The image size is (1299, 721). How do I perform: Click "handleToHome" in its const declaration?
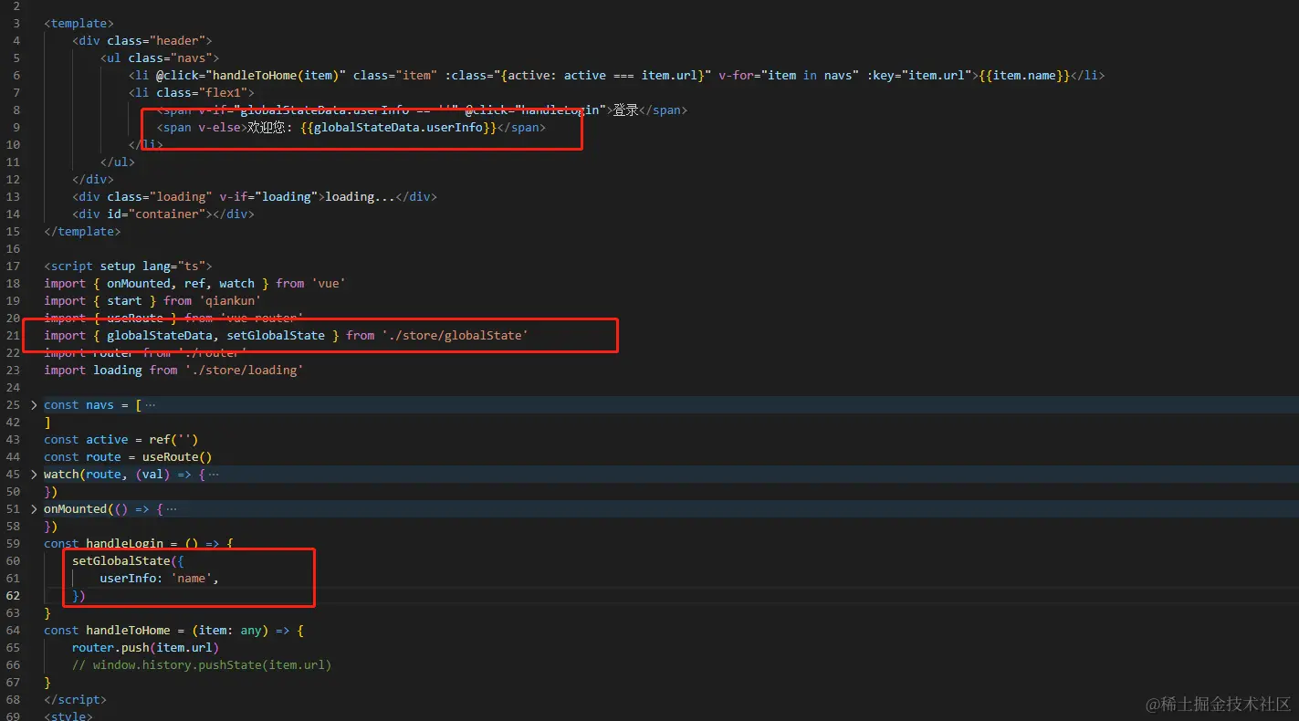[x=128, y=630]
